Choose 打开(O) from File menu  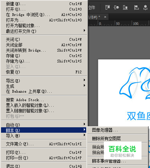[x=44, y=9]
